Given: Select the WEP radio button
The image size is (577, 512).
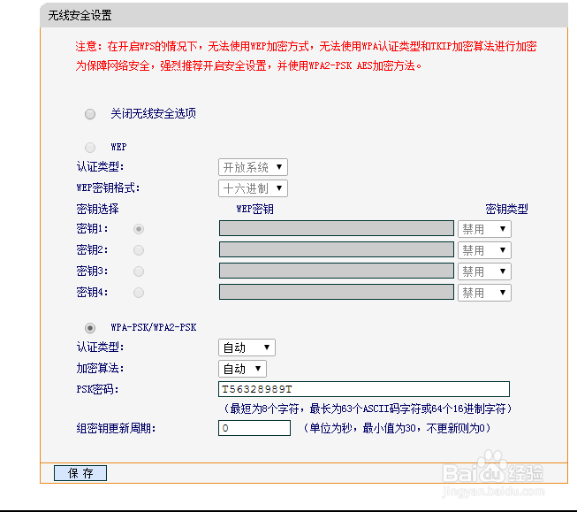Looking at the screenshot, I should (x=90, y=148).
